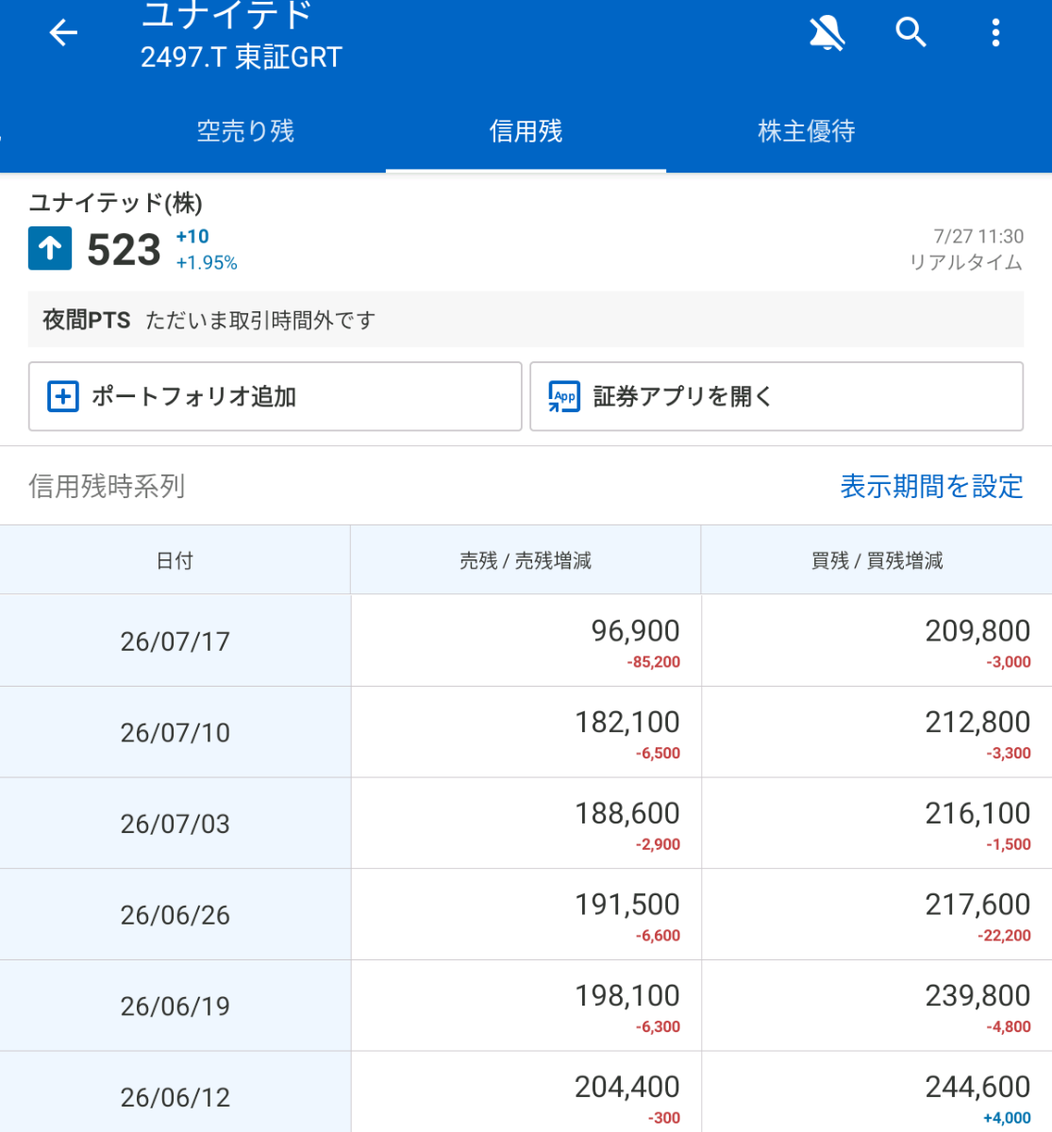Tap the 売残 / 売残増減 column header

[x=526, y=560]
